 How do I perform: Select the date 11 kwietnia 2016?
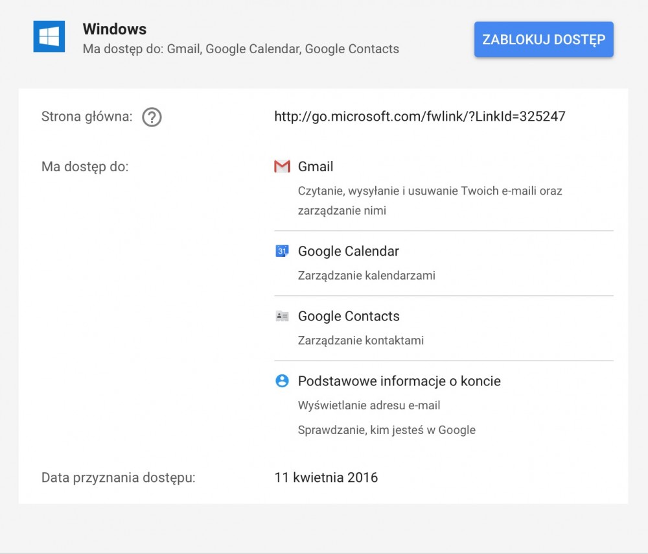coord(326,477)
